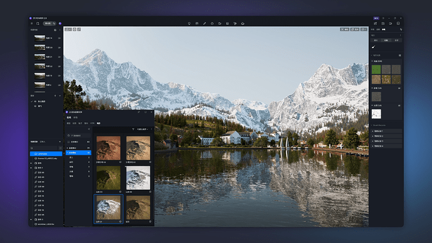Toggle the eye icon on second layer entry
Screen dimensions: 432x243
coord(35,106)
